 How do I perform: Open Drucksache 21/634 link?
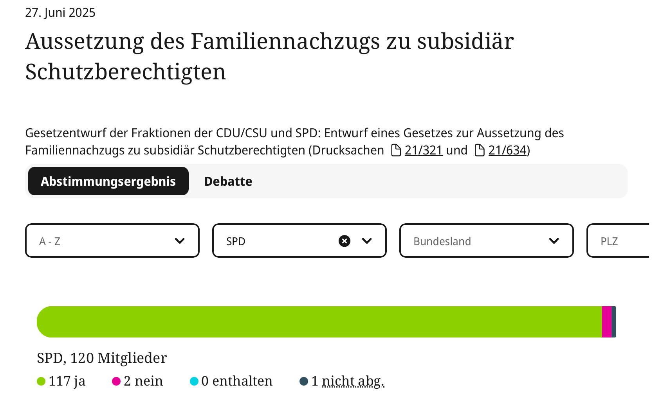tap(507, 150)
